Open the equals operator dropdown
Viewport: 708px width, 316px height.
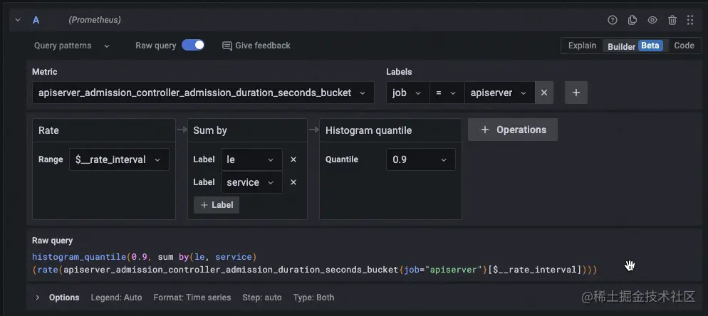447,93
